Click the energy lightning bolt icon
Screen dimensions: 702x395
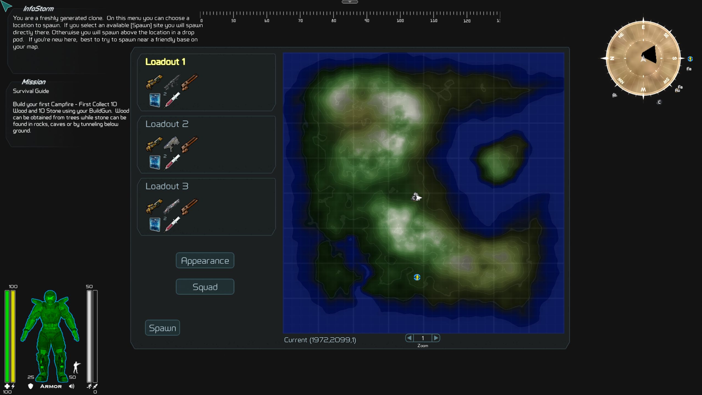(13, 386)
